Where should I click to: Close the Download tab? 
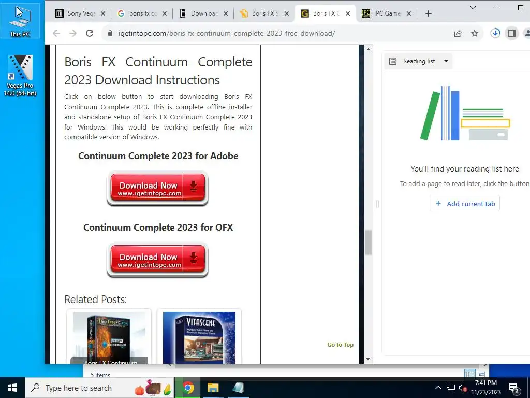(226, 13)
